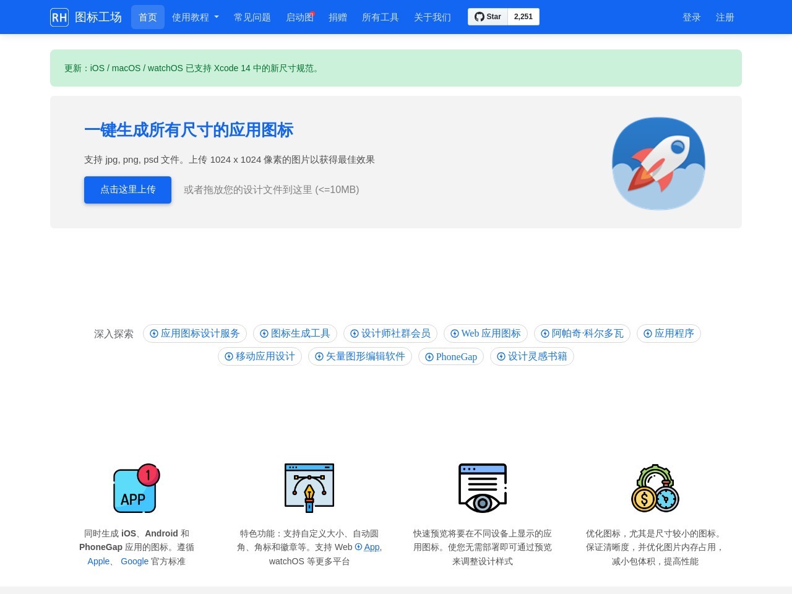Follow the Apple standards link

tap(98, 561)
